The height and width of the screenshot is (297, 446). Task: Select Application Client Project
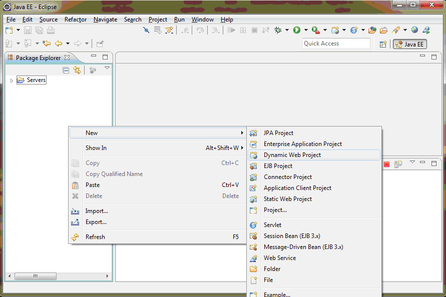314,188
